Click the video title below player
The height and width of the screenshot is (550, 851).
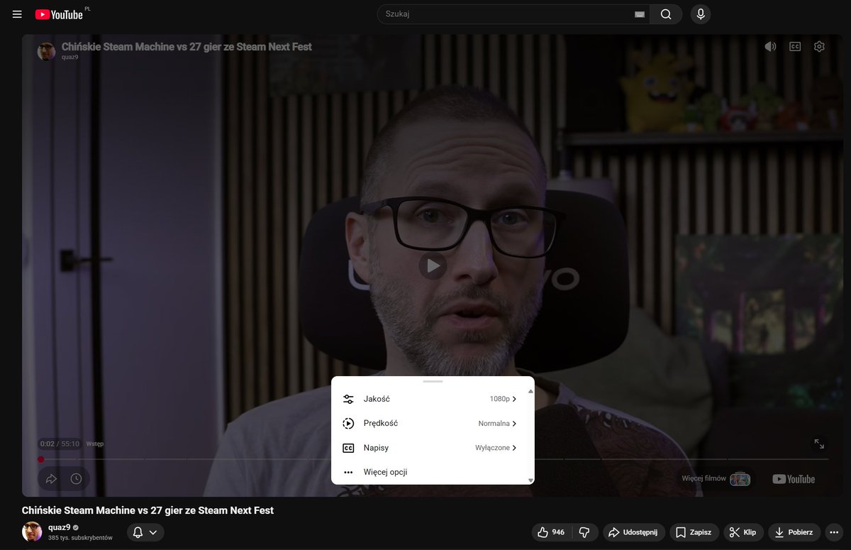[148, 510]
